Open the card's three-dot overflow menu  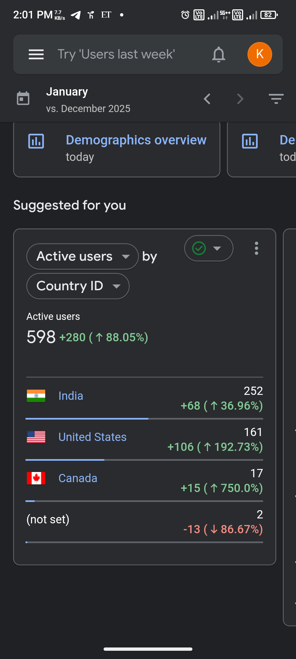256,248
